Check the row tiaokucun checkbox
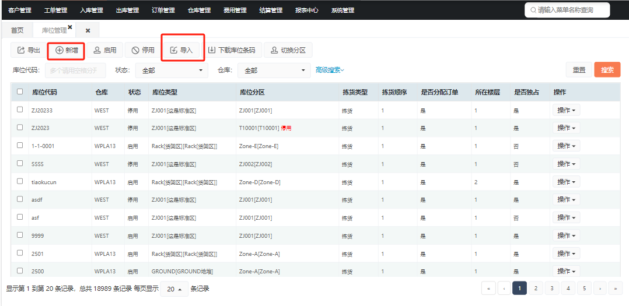Screen dimensions: 629x306 [x=20, y=181]
